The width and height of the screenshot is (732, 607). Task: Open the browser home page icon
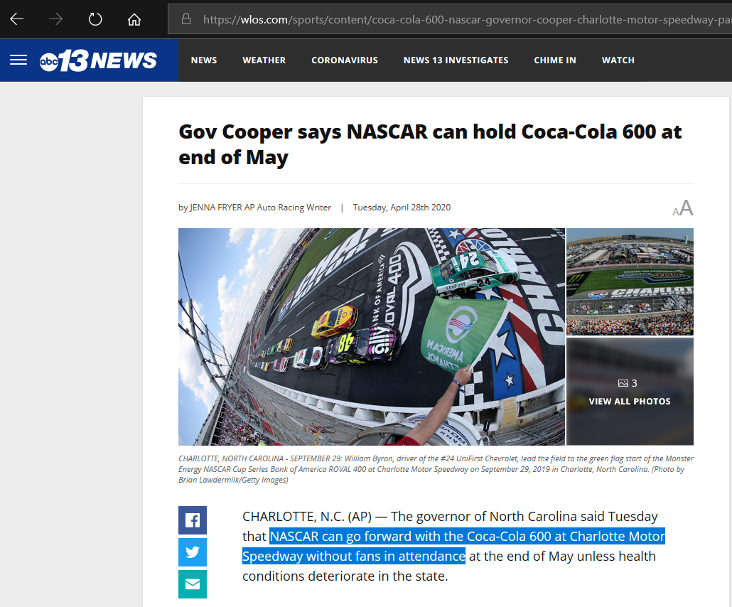134,19
